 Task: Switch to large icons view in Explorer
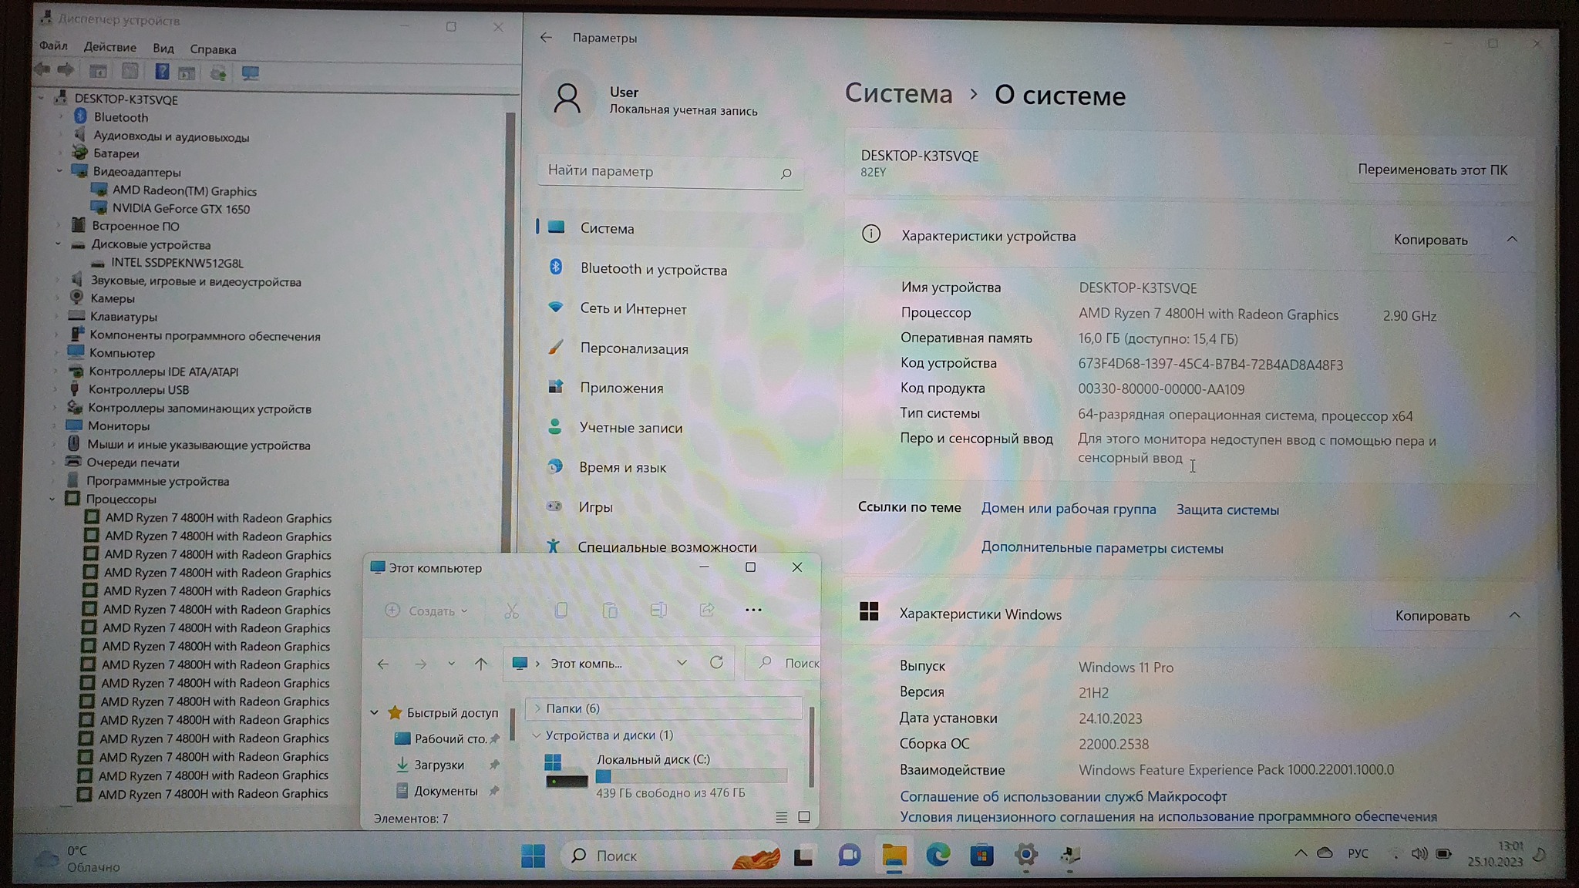(804, 817)
